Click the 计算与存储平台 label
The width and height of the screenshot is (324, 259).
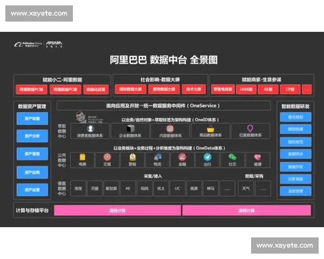(32, 210)
